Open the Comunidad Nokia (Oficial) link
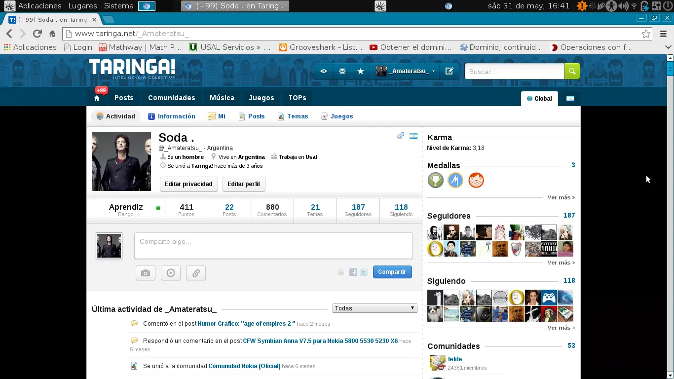The image size is (674, 379). (x=244, y=366)
